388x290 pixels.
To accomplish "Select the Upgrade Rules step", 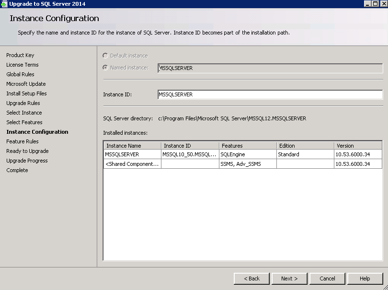I will (x=23, y=103).
